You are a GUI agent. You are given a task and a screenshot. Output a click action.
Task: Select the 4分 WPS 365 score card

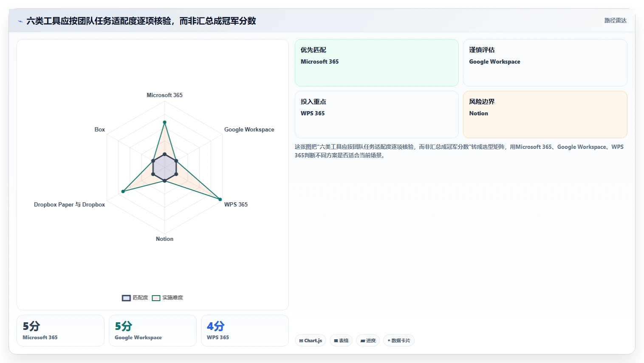(x=245, y=331)
